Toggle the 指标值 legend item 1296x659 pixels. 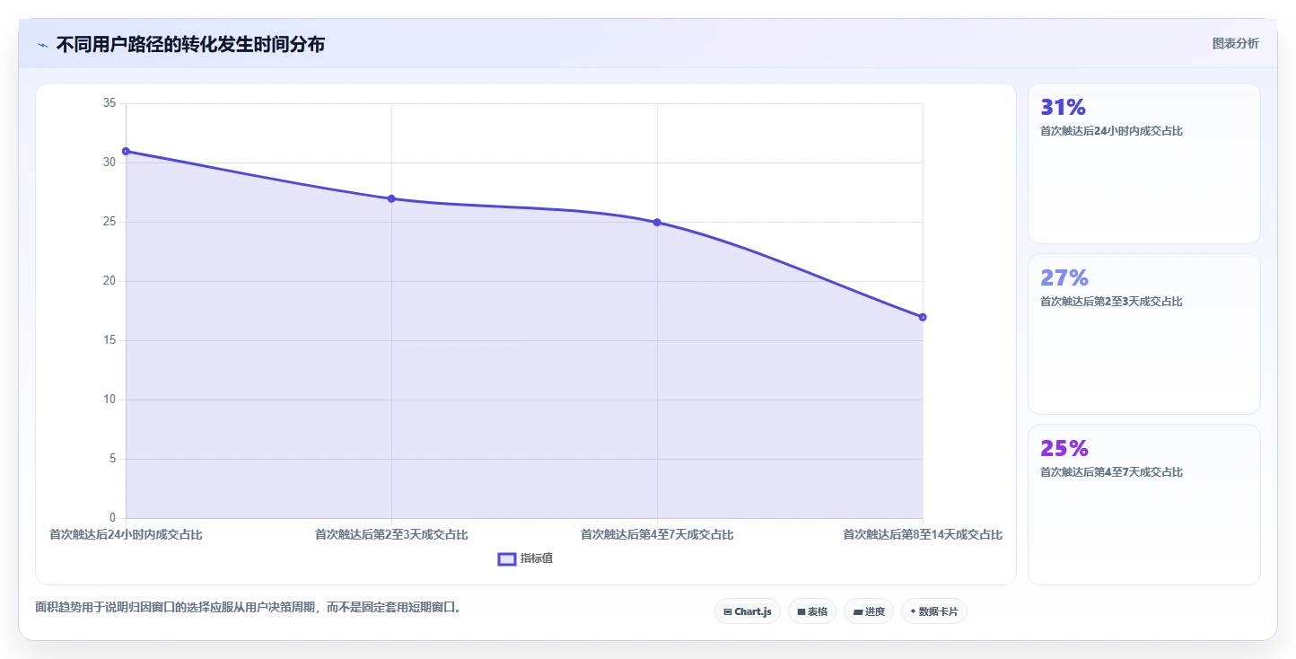(526, 558)
